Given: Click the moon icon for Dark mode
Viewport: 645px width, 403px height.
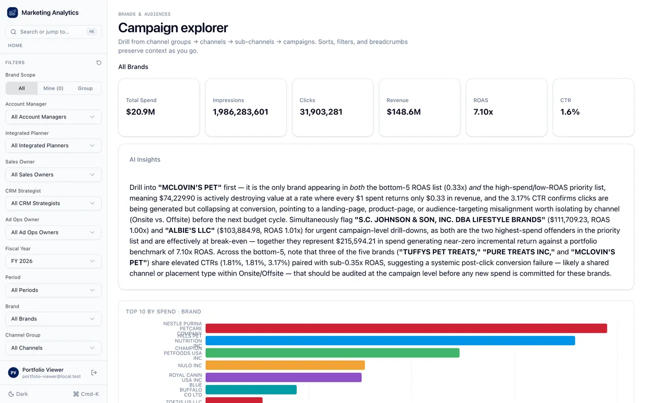Looking at the screenshot, I should click(11, 394).
